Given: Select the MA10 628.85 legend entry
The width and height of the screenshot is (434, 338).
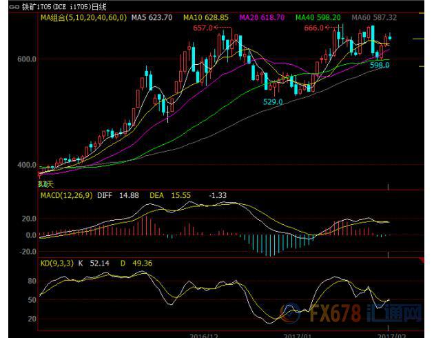Looking at the screenshot, I should tap(206, 17).
